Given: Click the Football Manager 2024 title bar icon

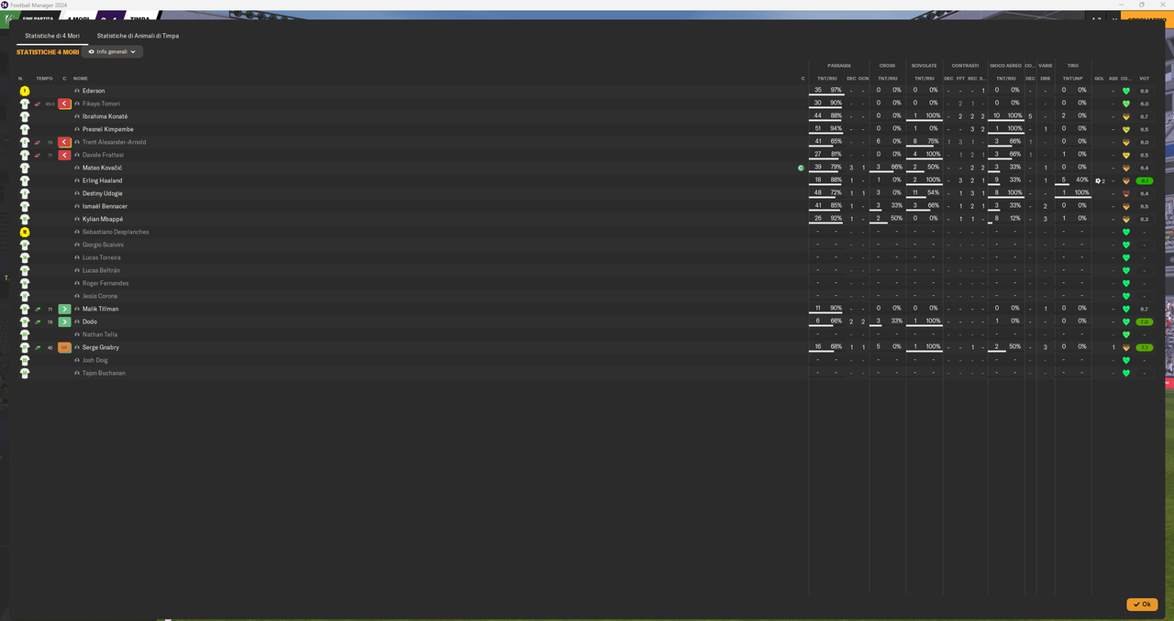Looking at the screenshot, I should [5, 5].
